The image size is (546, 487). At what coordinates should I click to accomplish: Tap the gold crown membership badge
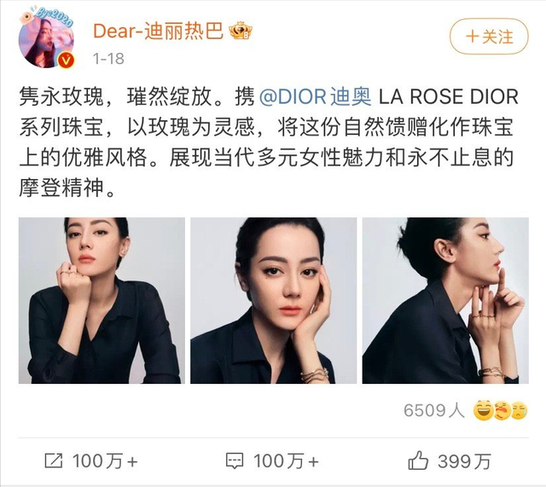pos(241,31)
